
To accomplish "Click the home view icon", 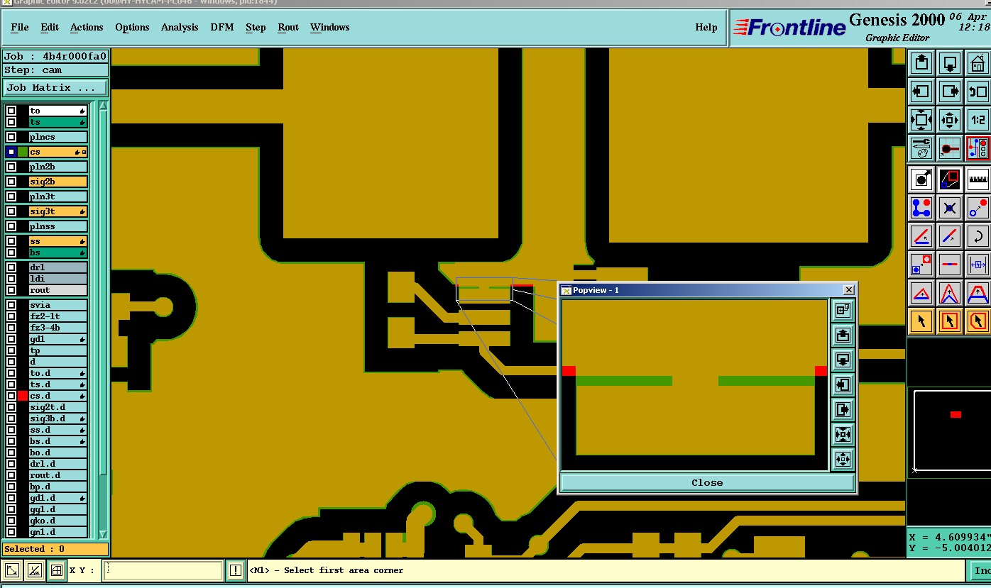I will [x=978, y=62].
